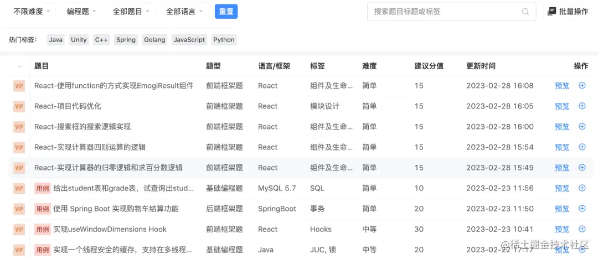Click the VIP badge on 购物车结算功能 row
This screenshot has width=598, height=259.
coord(19,209)
